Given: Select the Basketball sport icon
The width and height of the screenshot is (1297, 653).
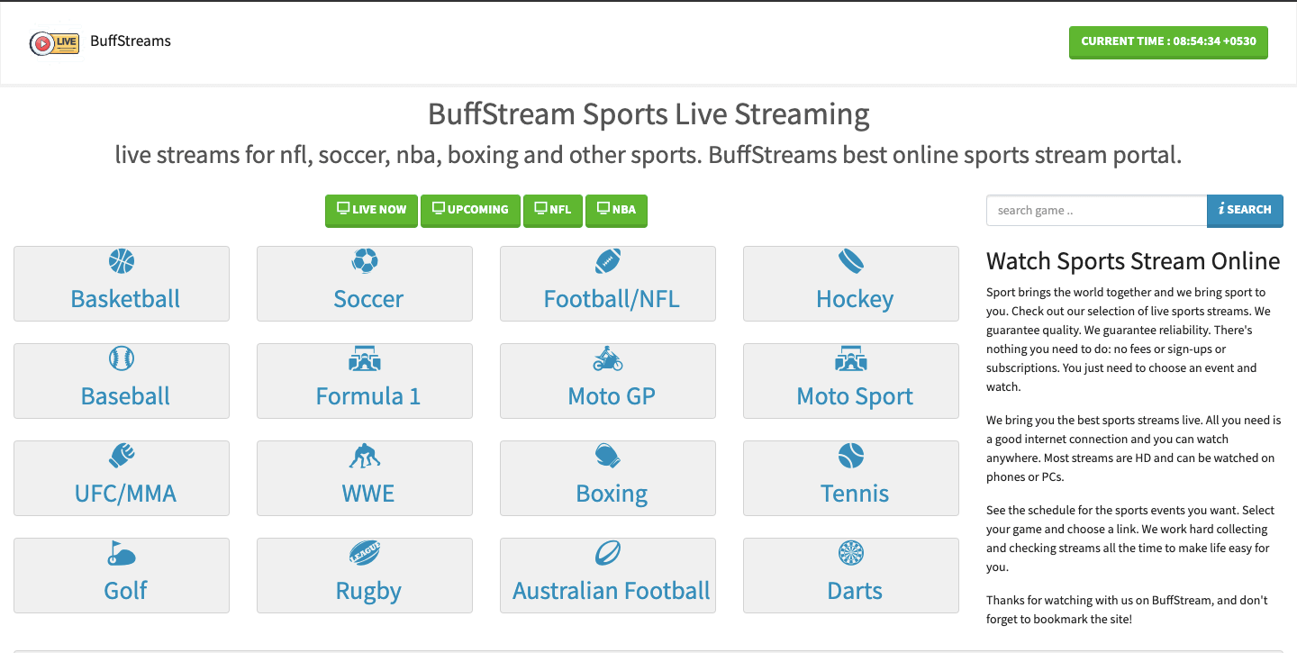Looking at the screenshot, I should tap(121, 261).
